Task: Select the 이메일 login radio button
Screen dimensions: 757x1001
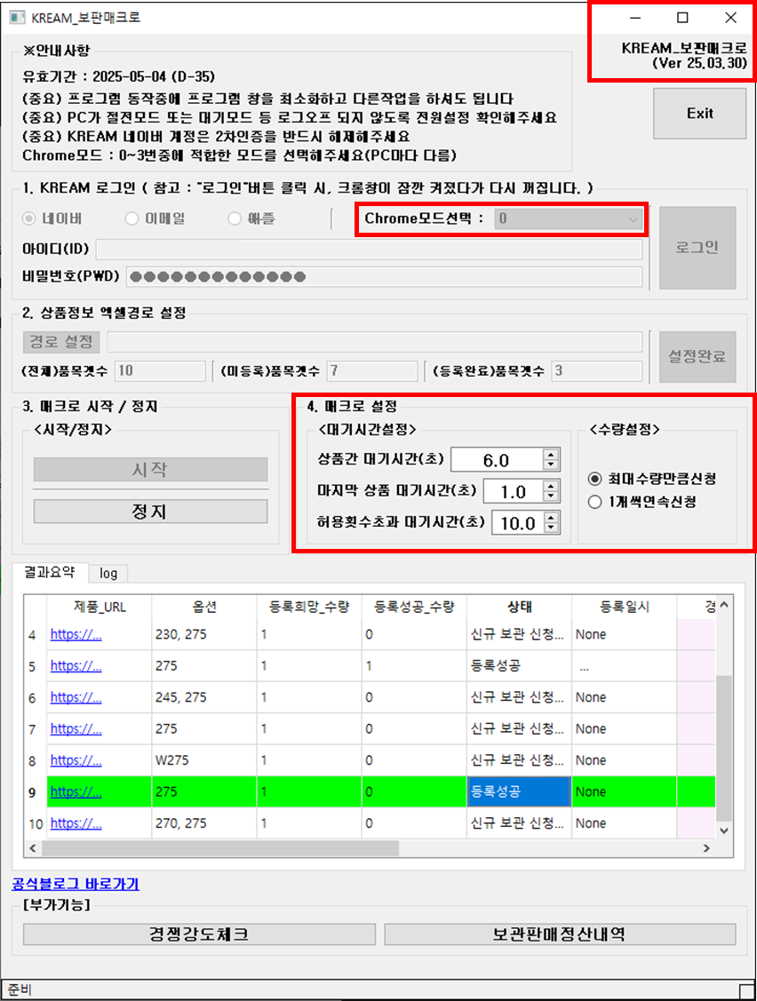Action: (x=131, y=219)
